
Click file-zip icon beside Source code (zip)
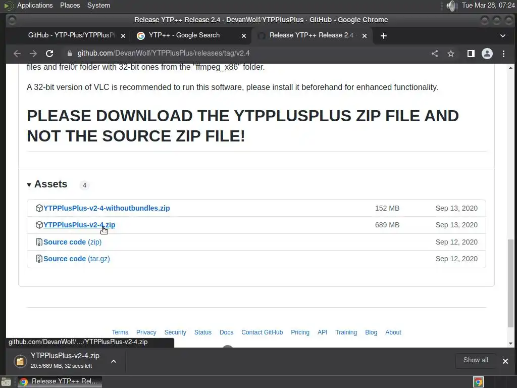pos(39,242)
